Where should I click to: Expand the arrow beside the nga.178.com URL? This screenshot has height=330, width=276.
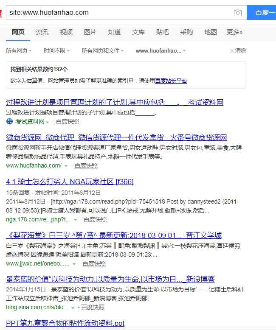point(75,220)
